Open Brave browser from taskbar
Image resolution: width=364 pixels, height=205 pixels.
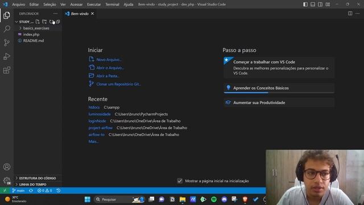tap(245, 199)
